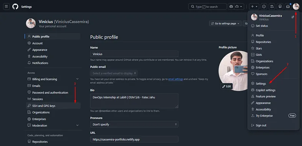Select Public profile in sidebar
Viewport: 302px width, 146px height.
click(x=53, y=36)
